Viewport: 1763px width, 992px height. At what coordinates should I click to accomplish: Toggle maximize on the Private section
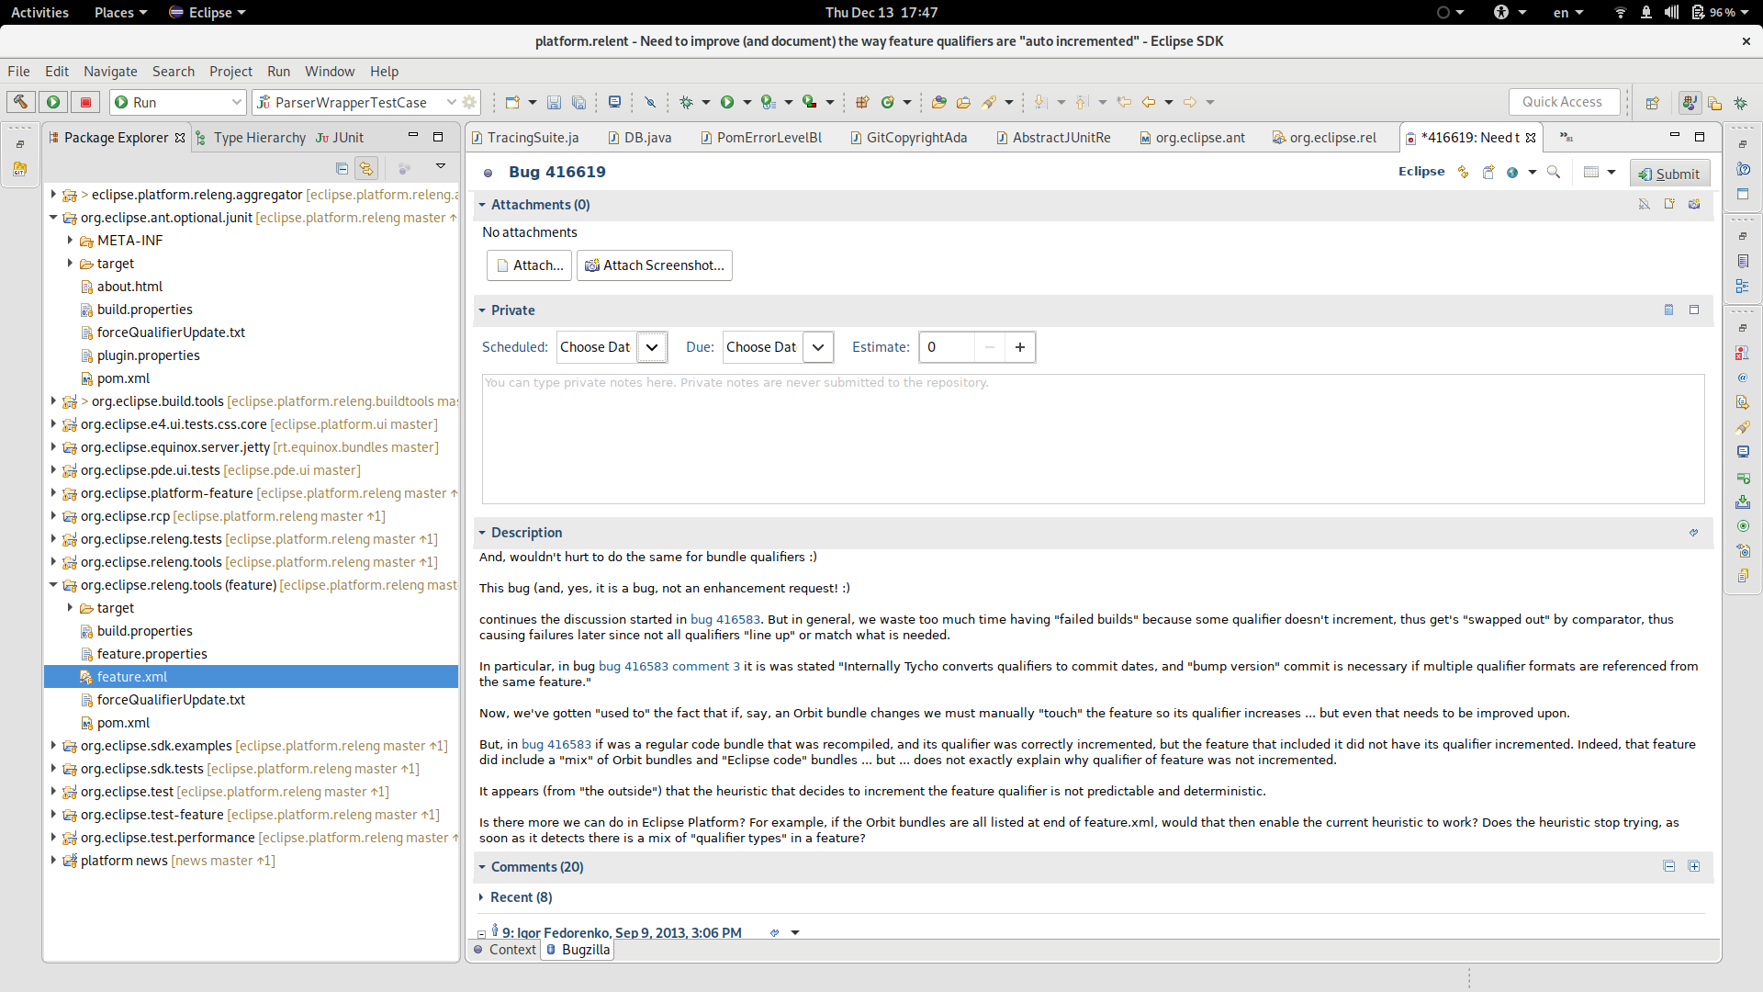pyautogui.click(x=1694, y=310)
